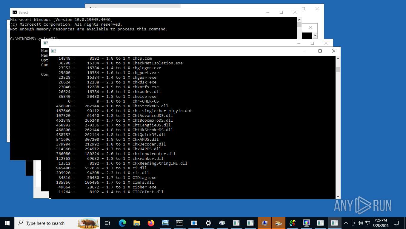Click the ChsStrokeDS.dll output line

112,106
